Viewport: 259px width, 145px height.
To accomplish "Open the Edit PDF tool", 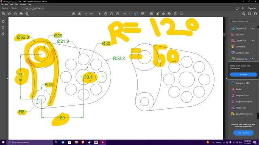I will click(240, 35).
